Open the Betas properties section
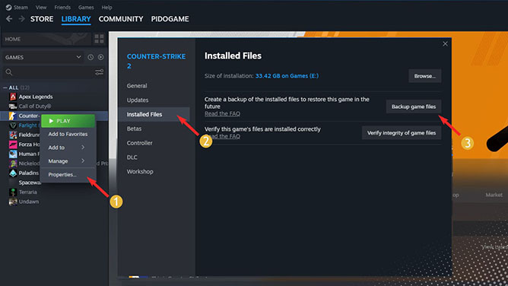 click(x=134, y=129)
